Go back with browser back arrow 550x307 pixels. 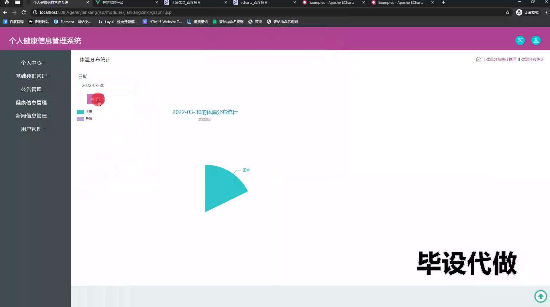tap(5, 12)
